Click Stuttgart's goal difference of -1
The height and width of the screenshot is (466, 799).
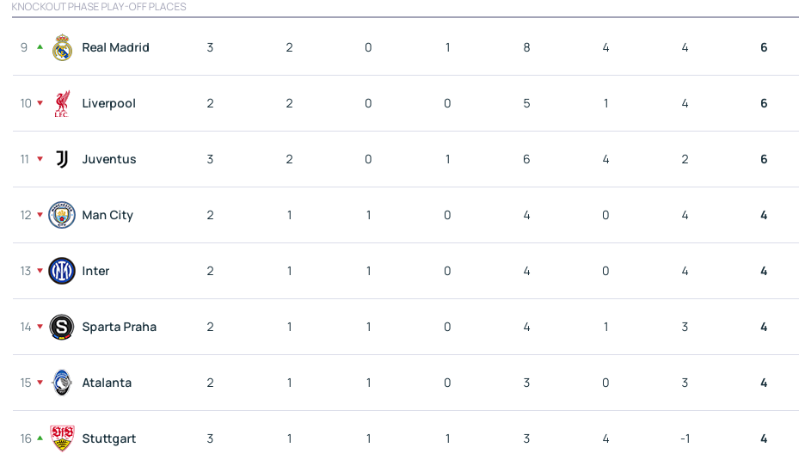click(685, 438)
